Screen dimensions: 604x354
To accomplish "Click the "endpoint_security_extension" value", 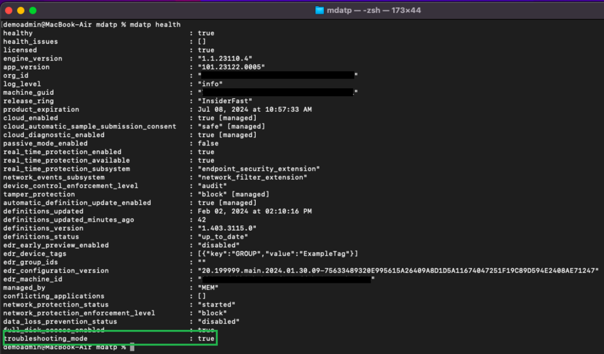I will (259, 169).
